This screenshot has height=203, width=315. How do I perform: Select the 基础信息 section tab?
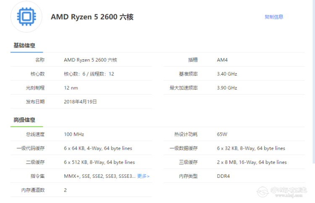pos(24,45)
